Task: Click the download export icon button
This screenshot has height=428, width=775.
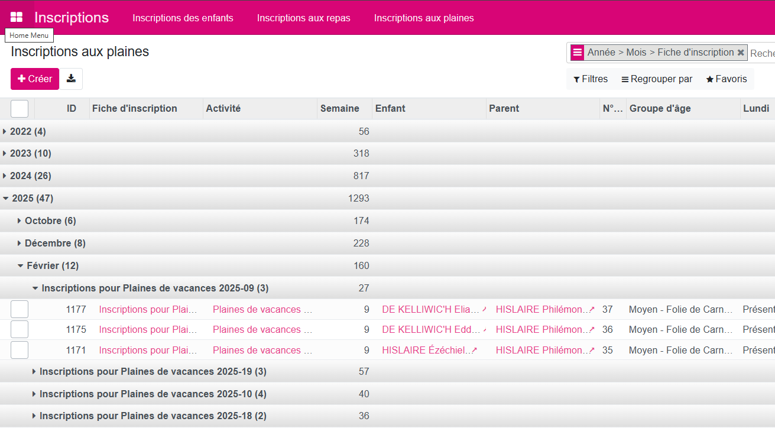Action: pyautogui.click(x=71, y=79)
